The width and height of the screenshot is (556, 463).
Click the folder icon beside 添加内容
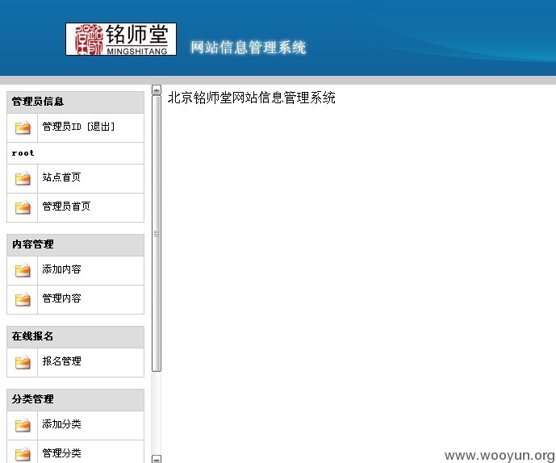click(23, 270)
